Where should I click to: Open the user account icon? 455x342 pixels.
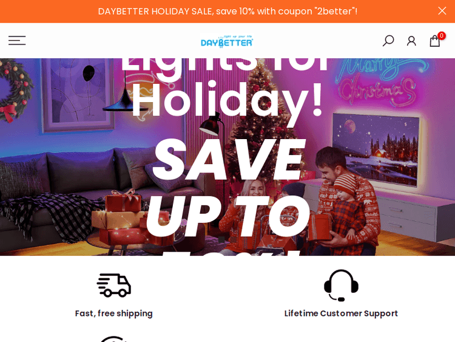pos(411,41)
